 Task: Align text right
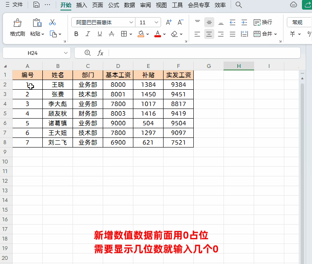(x=221, y=34)
